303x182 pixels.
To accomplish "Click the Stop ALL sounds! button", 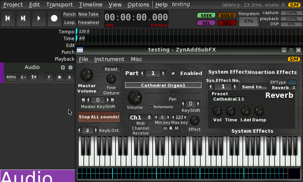I will [x=99, y=117].
